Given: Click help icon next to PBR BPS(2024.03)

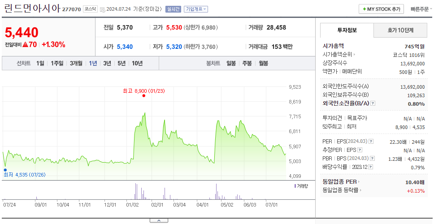Looking at the screenshot, I should [373, 159].
